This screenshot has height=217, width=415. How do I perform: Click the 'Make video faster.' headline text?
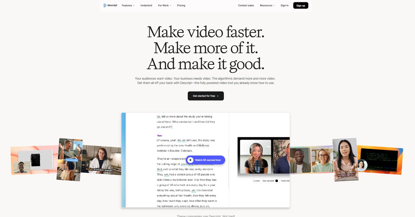tap(206, 32)
